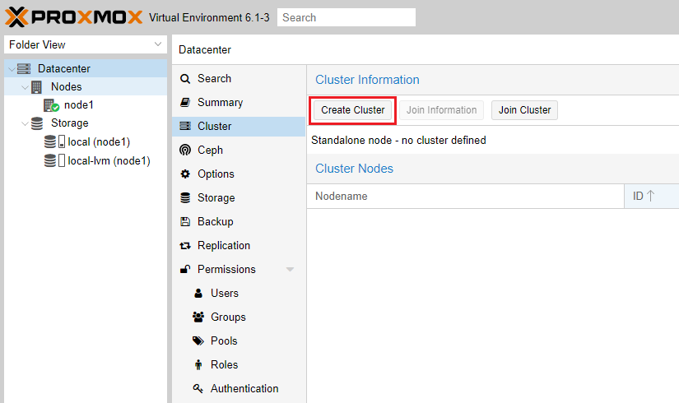The height and width of the screenshot is (403, 679).
Task: Open the Users permissions menu item
Action: coord(224,294)
